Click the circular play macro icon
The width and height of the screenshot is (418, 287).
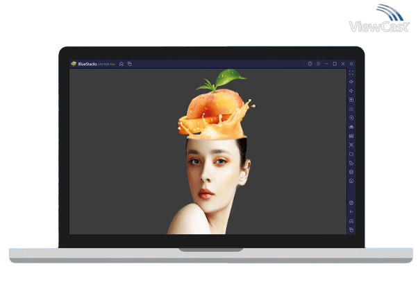click(351, 118)
